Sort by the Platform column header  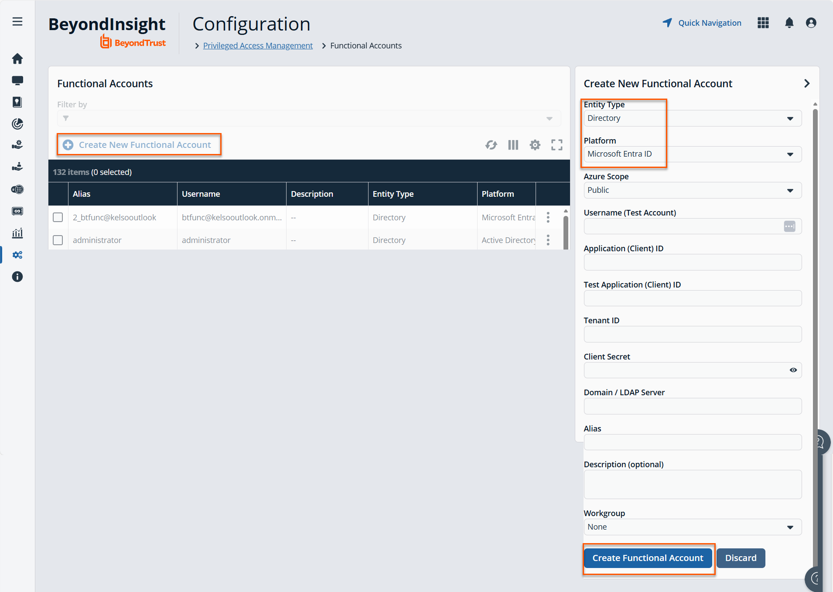[x=506, y=194]
